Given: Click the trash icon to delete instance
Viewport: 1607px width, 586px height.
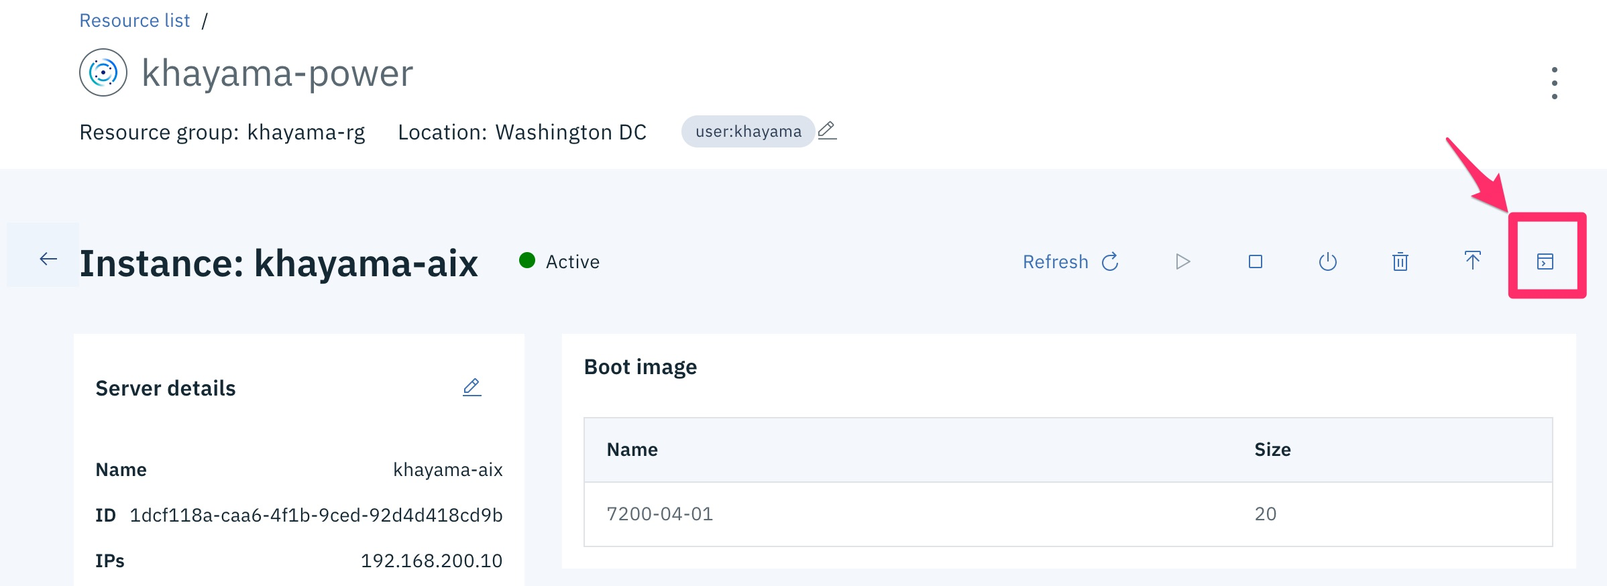Looking at the screenshot, I should pos(1400,261).
